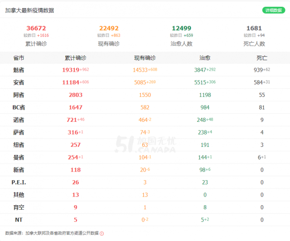Click the 治愈 column header

tap(205, 58)
